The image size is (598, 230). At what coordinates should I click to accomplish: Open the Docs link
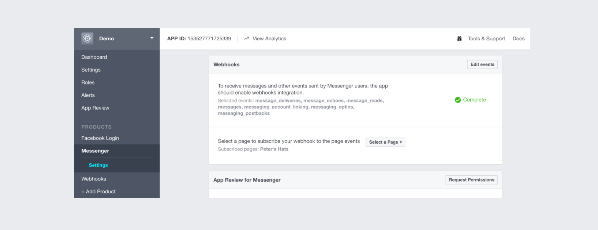[519, 38]
